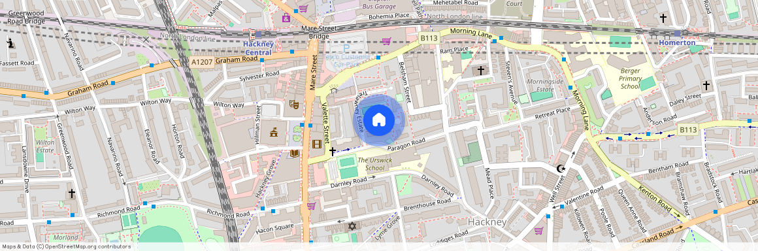The image size is (758, 251).
Task: Click the Star of David synagogue icon
Action: point(352,226)
